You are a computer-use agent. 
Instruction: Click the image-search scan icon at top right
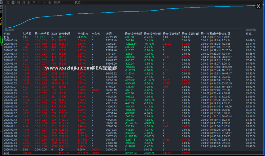pos(258,6)
